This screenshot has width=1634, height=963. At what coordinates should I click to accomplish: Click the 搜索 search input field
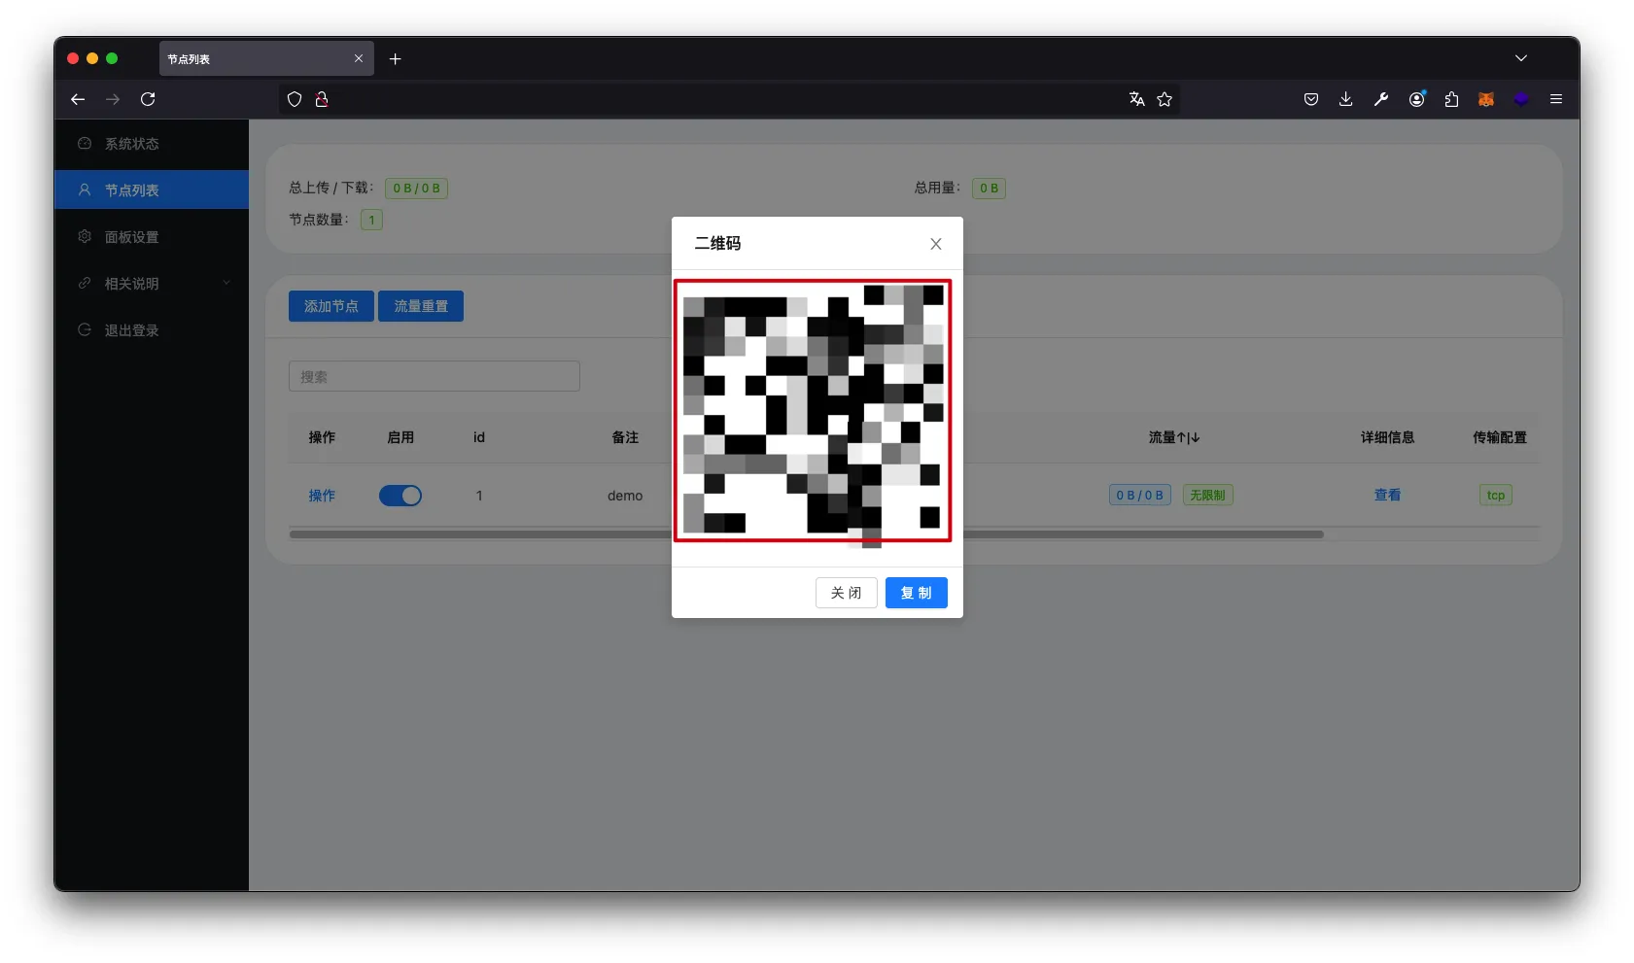pyautogui.click(x=434, y=376)
